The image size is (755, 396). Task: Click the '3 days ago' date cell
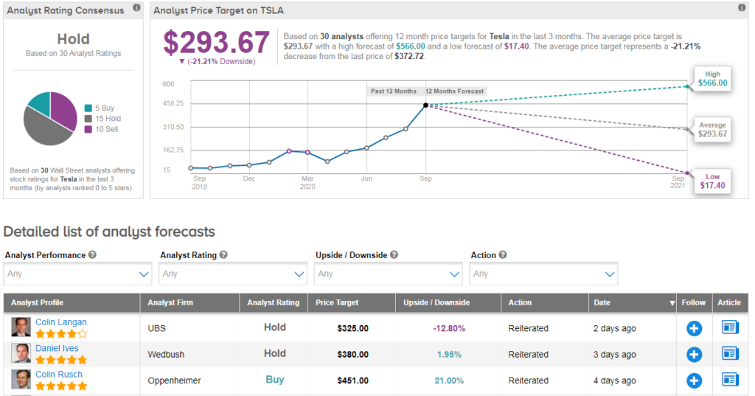[x=614, y=355]
